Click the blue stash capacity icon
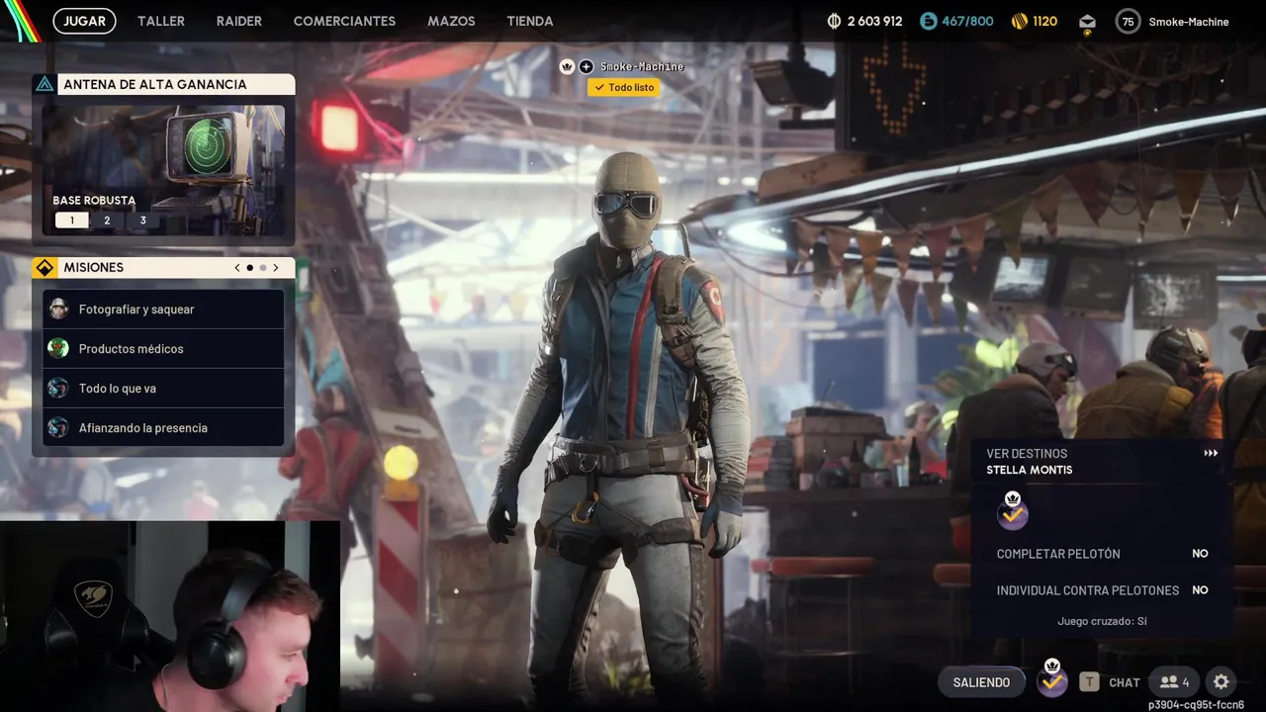Screen dimensions: 1266x712 (928, 21)
